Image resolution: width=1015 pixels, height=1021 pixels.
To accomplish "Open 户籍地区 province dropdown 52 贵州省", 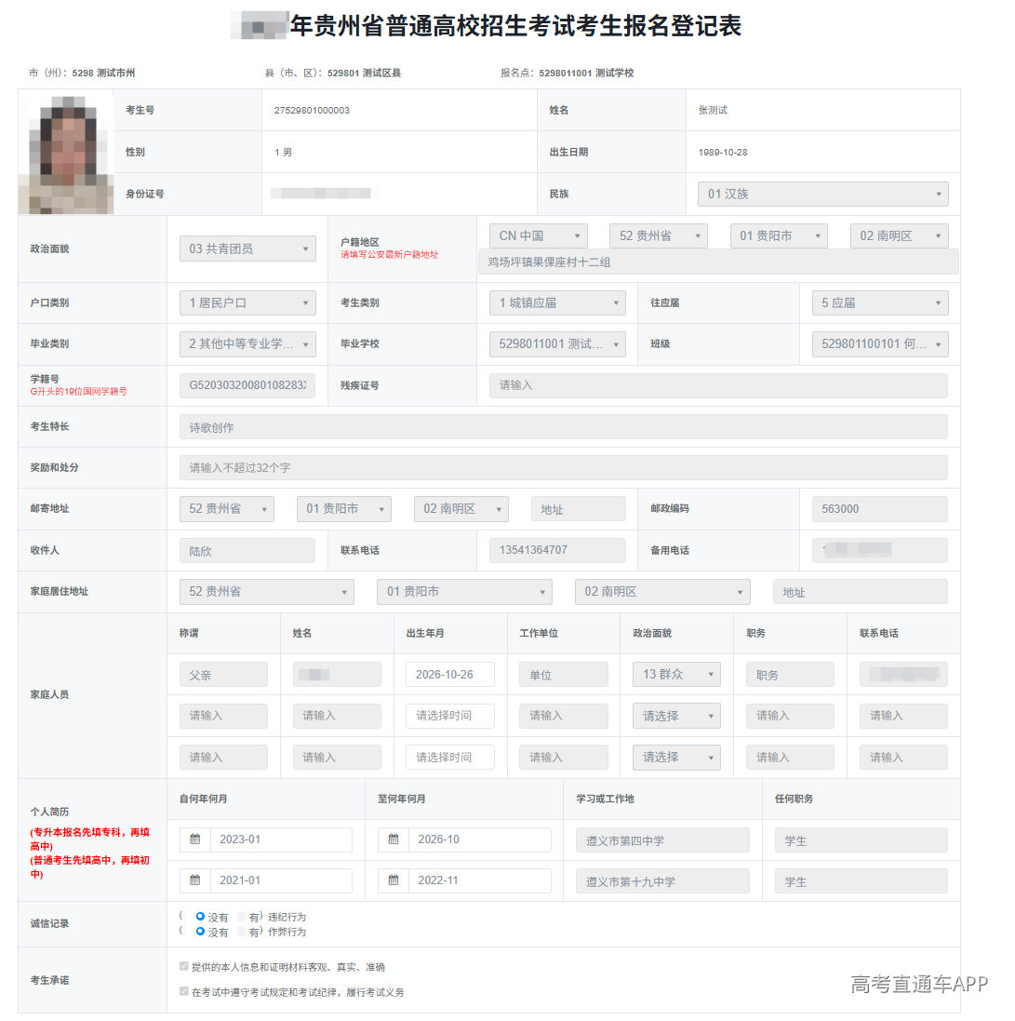I will pos(659,235).
